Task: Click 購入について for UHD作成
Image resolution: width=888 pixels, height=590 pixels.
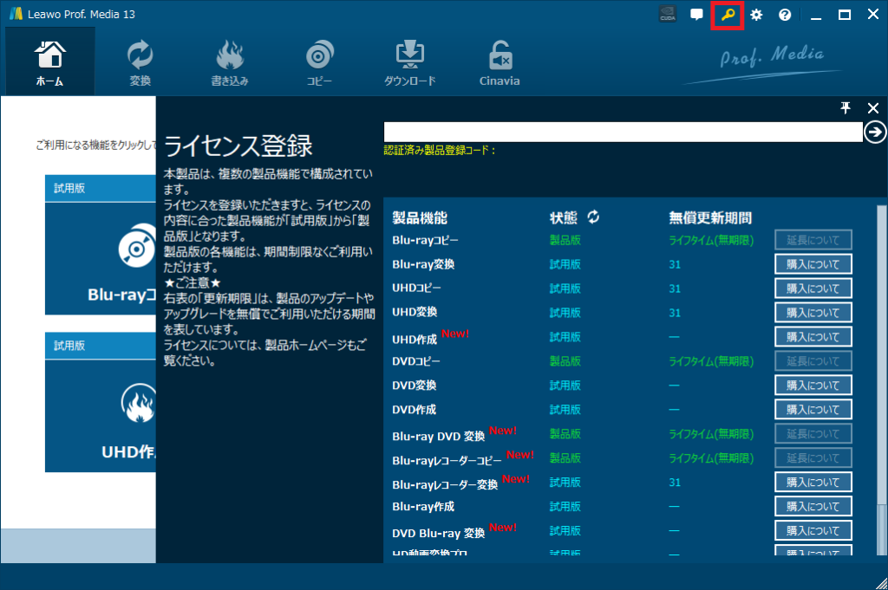Action: point(813,337)
